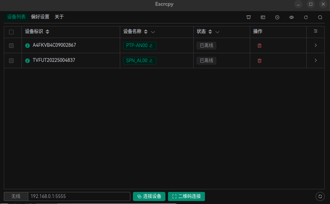Open the 关于 tab
Image resolution: width=330 pixels, height=204 pixels.
(x=59, y=17)
